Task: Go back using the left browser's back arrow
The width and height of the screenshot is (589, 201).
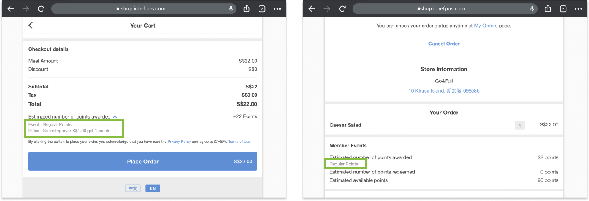Action: [11, 9]
